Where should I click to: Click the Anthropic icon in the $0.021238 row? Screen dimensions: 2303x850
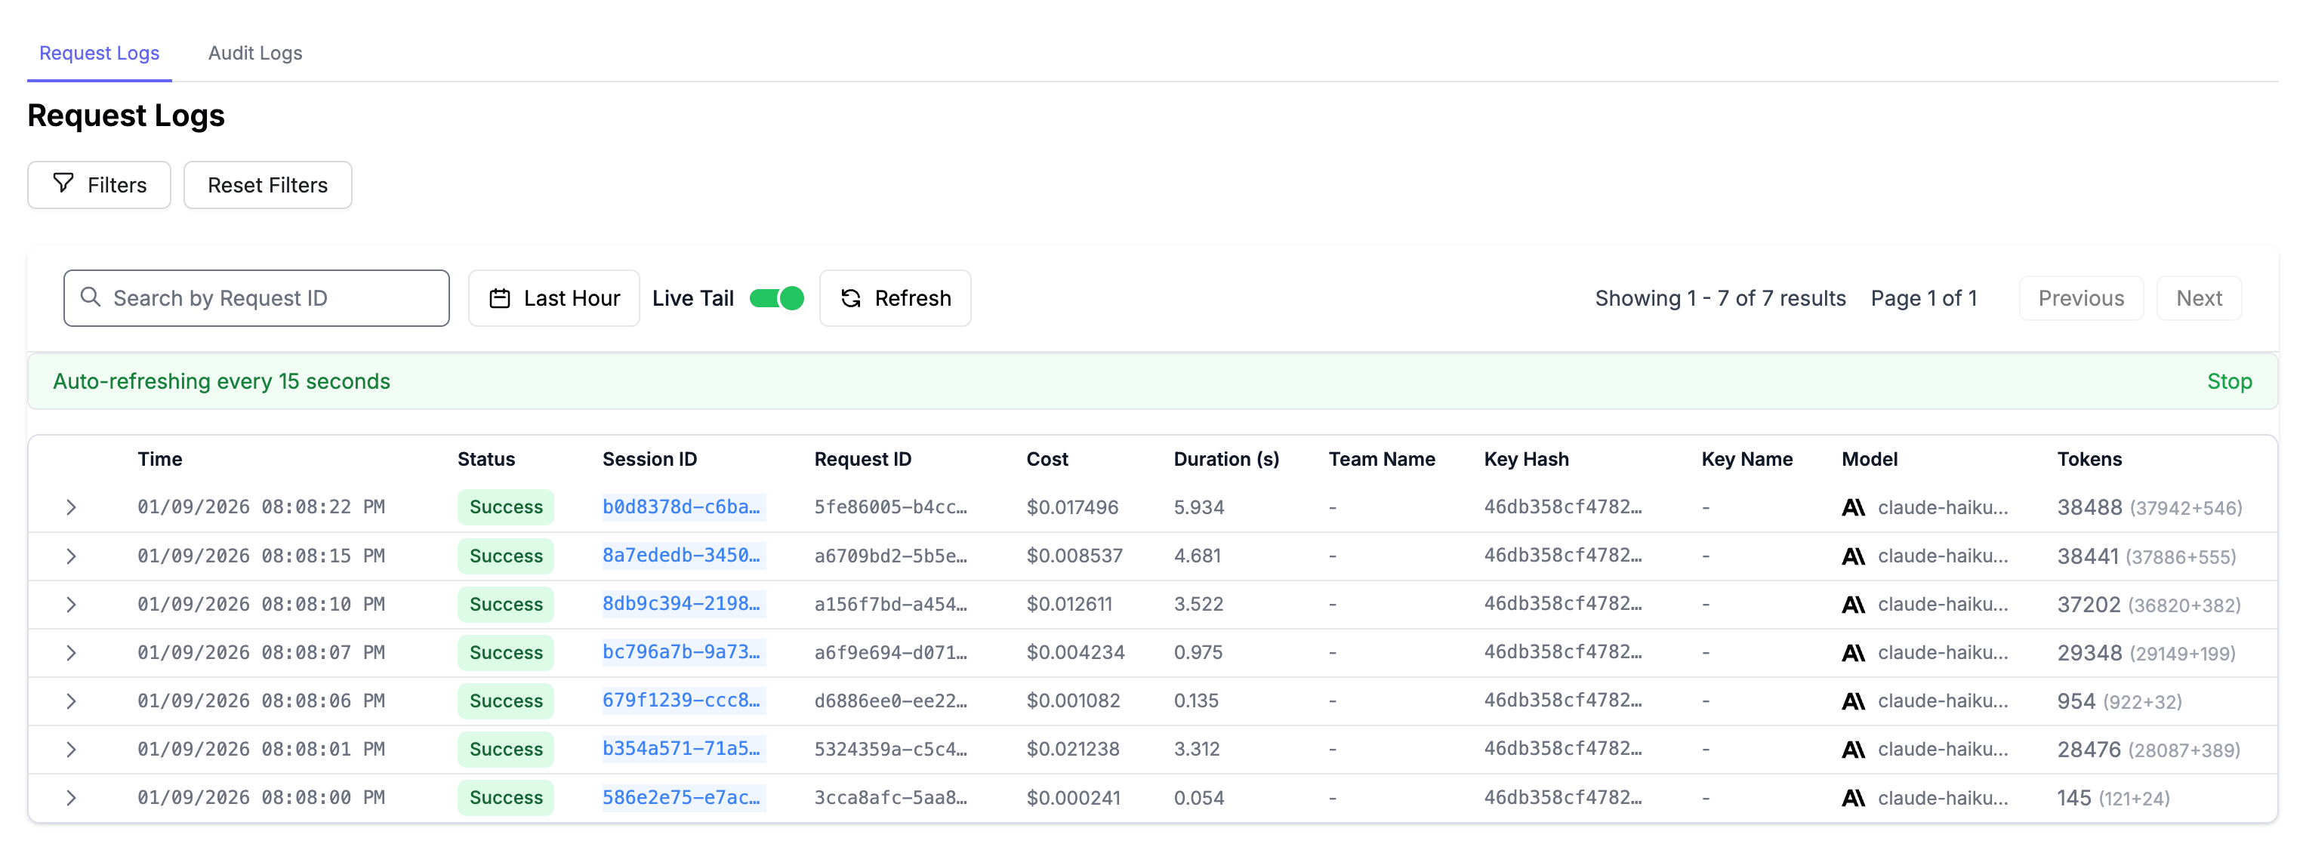pos(1853,750)
